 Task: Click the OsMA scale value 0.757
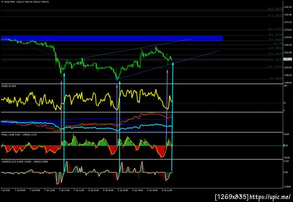click(x=286, y=161)
